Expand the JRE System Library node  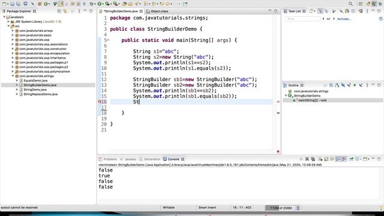[x=8, y=22]
